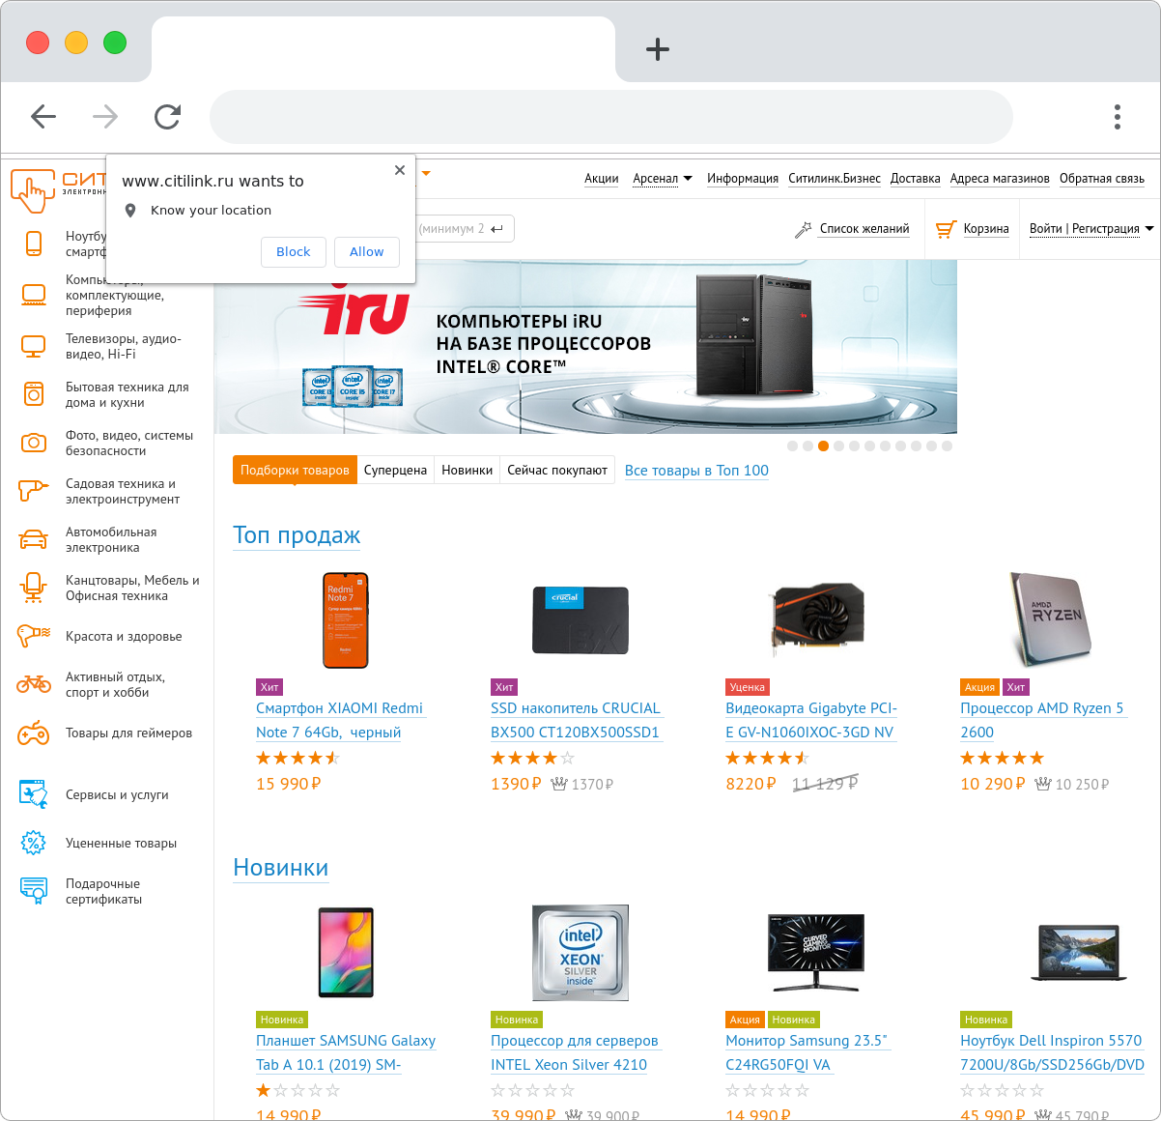Open the drill power tools icon

tap(34, 491)
